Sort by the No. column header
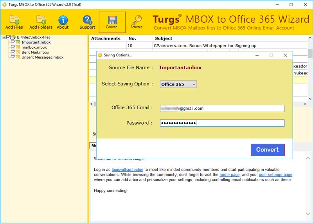This screenshot has height=223, width=313. (x=139, y=38)
